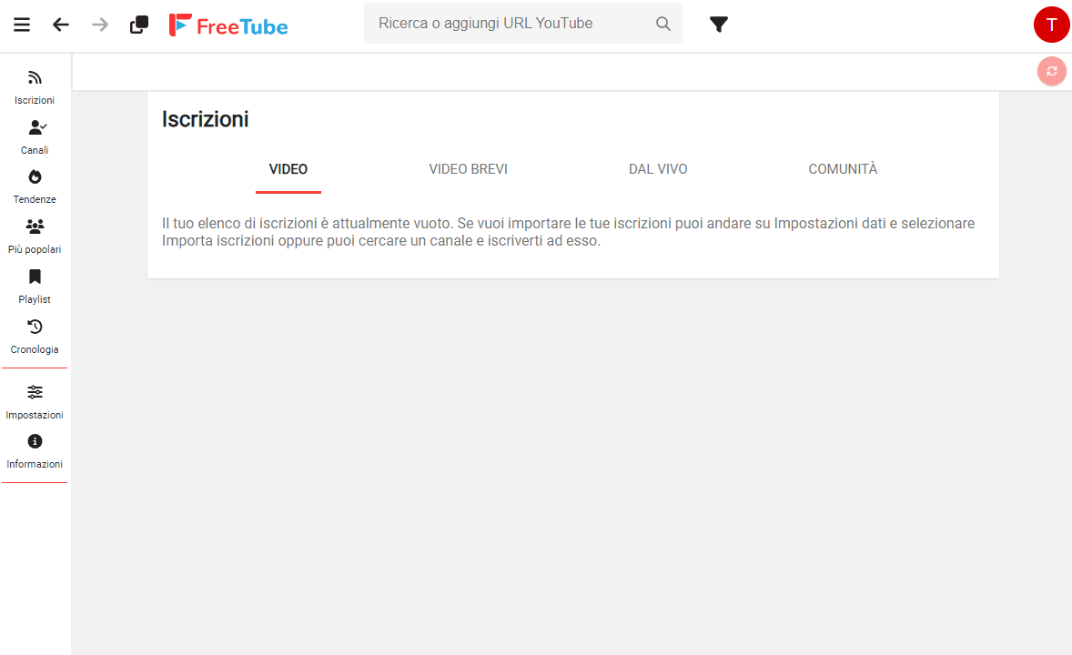Click the FreeTube logo

pos(228,25)
